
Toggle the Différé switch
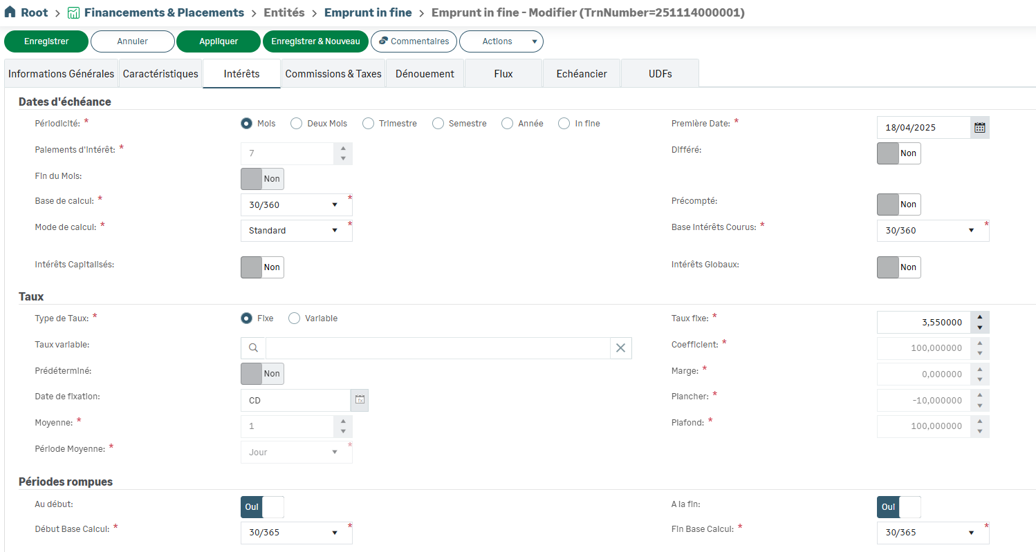(x=898, y=153)
